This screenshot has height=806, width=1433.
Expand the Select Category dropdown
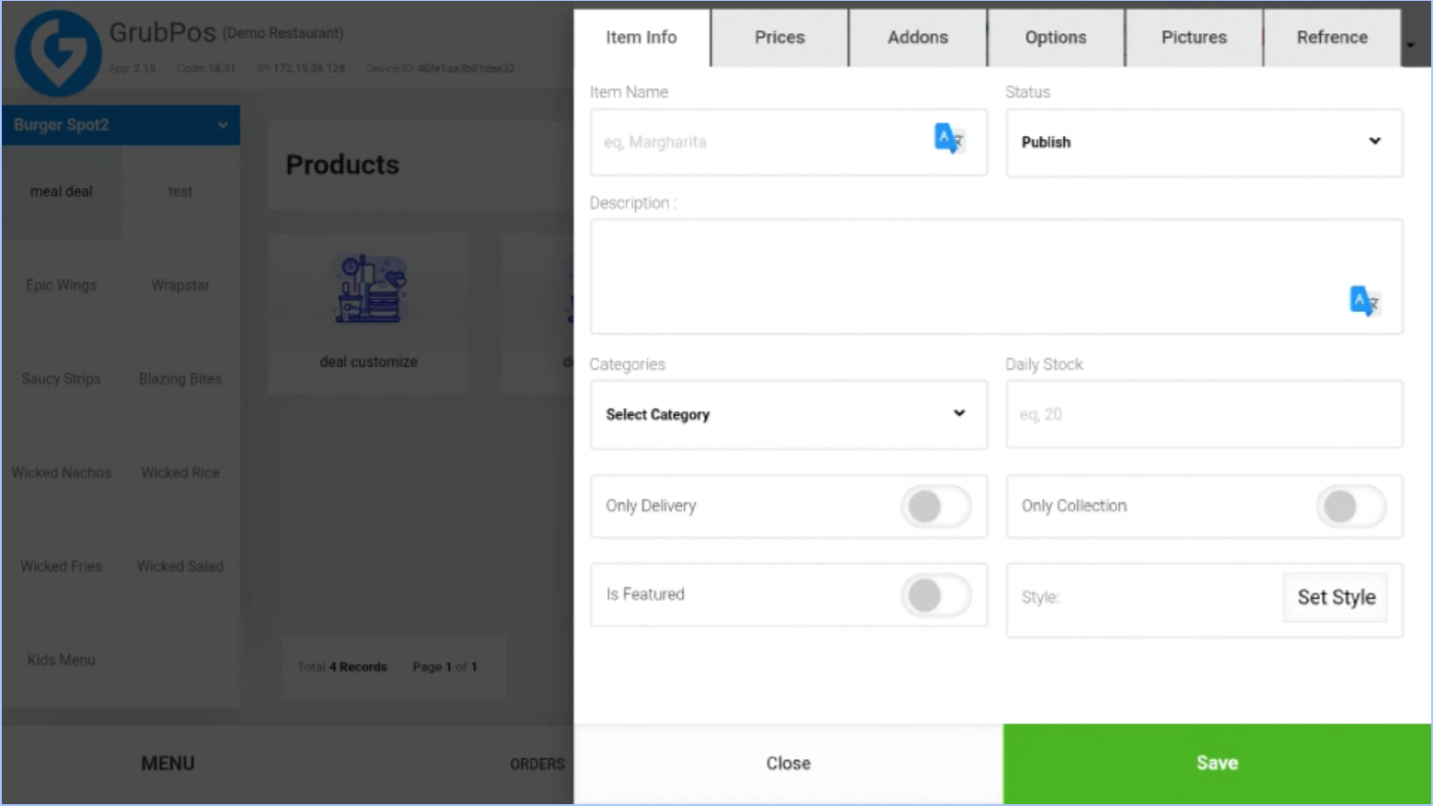point(789,415)
